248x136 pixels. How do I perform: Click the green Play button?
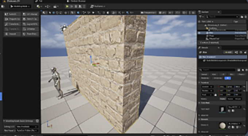pos(67,6)
